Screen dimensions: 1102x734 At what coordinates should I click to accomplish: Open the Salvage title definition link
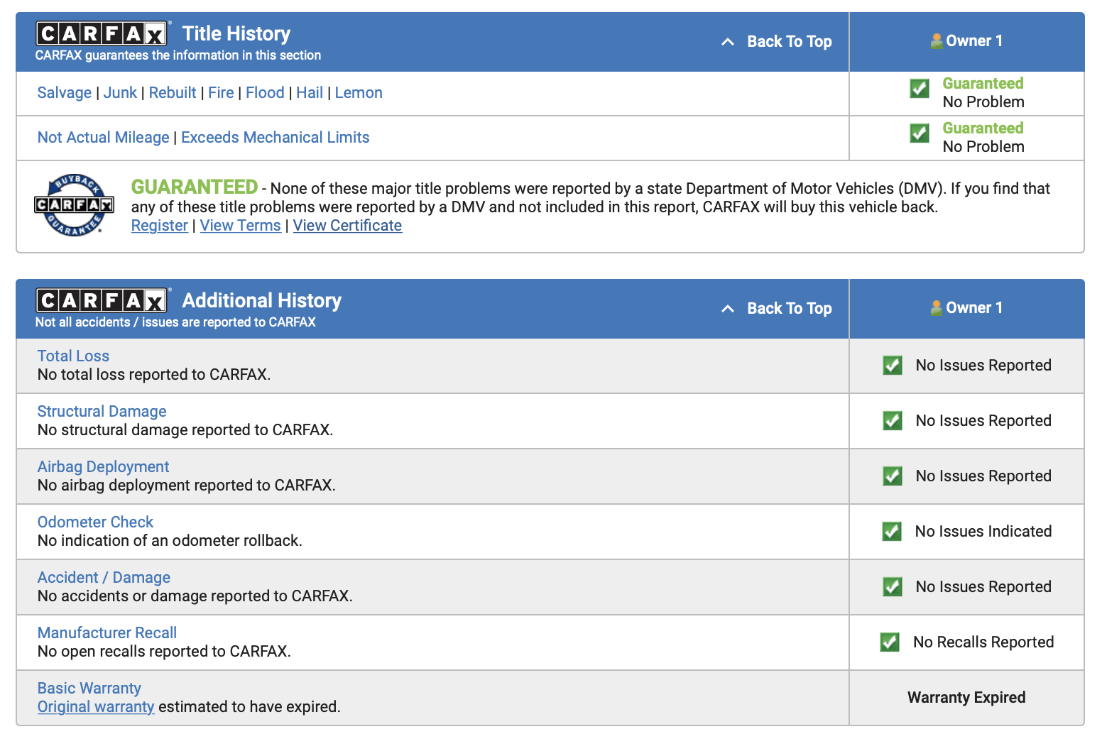[x=65, y=92]
